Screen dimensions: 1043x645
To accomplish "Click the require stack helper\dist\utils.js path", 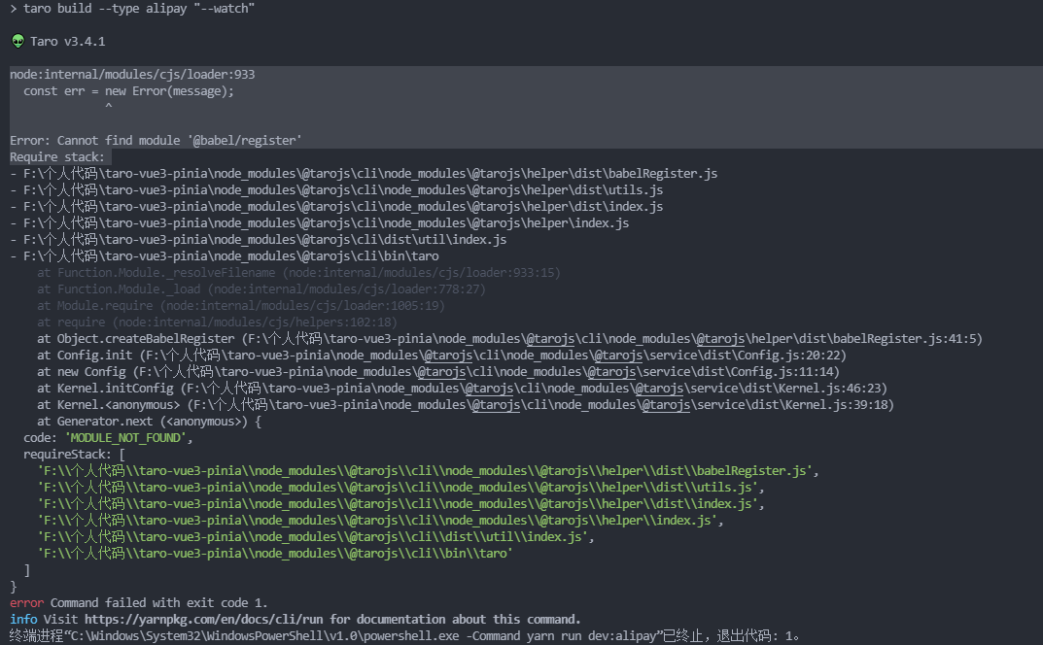I will coord(336,190).
